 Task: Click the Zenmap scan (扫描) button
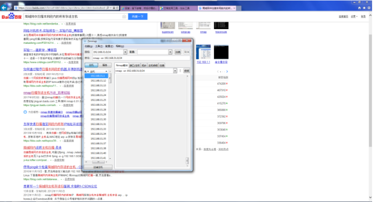178,52
